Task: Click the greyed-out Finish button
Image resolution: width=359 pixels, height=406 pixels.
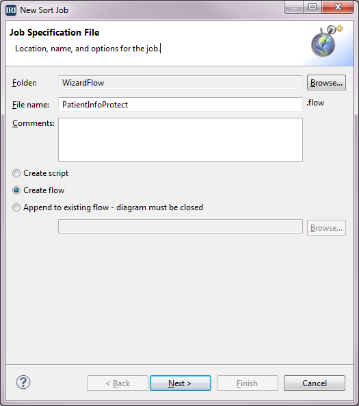Action: [x=248, y=383]
